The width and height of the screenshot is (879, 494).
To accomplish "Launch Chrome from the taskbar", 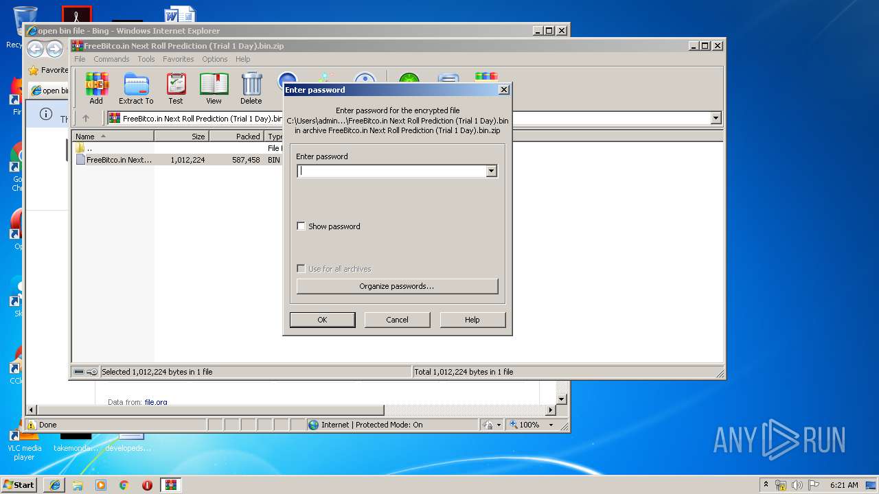I will [x=124, y=484].
